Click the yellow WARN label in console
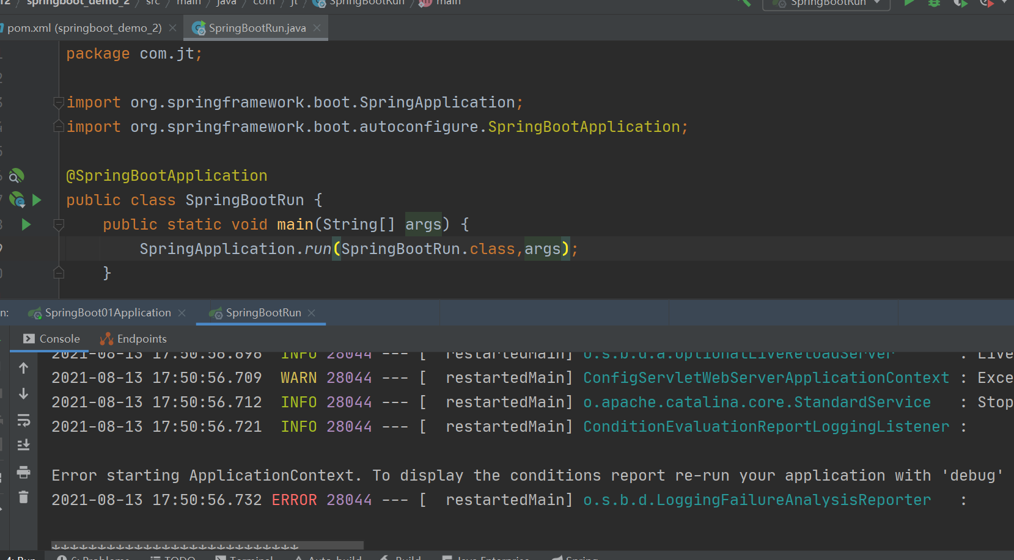Image resolution: width=1014 pixels, height=560 pixels. point(298,378)
